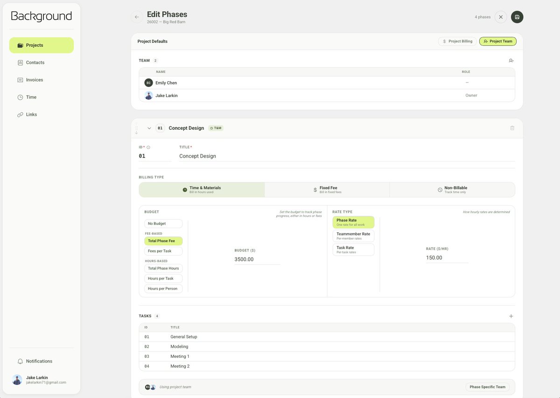Switch to the Project Billing tab
Image resolution: width=560 pixels, height=398 pixels.
pos(457,41)
